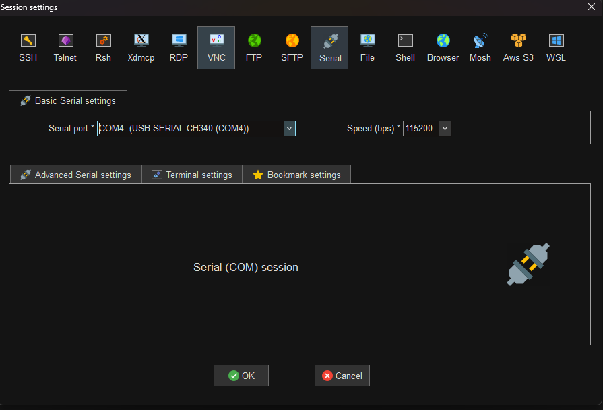Open the Basic Serial settings tab
The width and height of the screenshot is (603, 410).
[x=68, y=101]
